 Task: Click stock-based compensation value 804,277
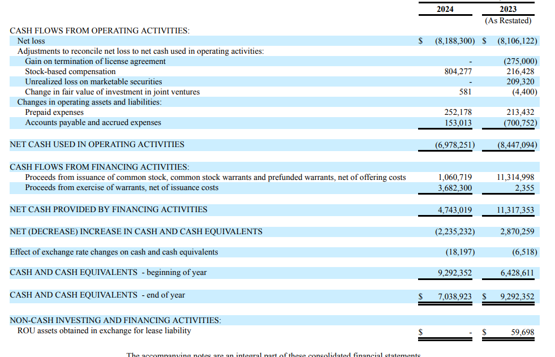458,71
